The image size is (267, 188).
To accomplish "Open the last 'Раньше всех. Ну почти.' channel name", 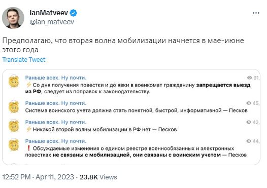I will 56,141.
